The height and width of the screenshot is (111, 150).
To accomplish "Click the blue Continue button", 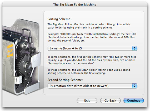I will pyautogui.click(x=134, y=101).
